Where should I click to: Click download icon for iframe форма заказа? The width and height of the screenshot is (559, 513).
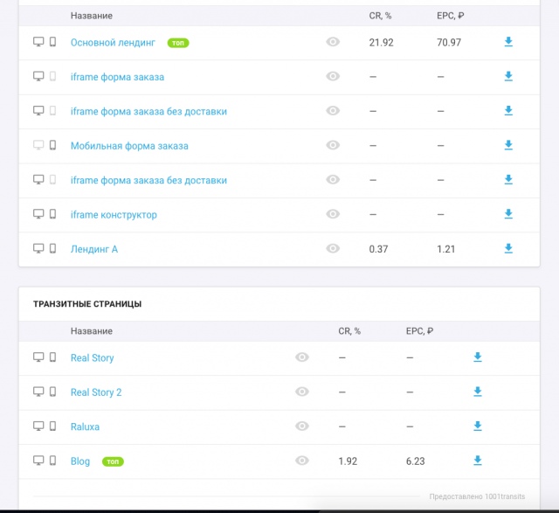508,76
